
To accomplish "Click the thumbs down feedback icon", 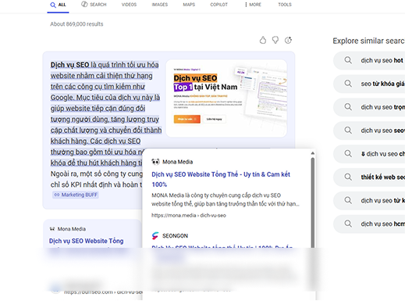I will tap(275, 40).
